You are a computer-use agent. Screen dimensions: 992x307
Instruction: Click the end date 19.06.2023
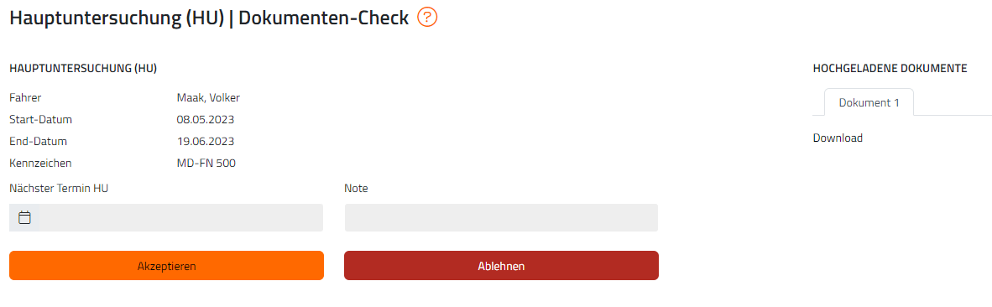[201, 141]
